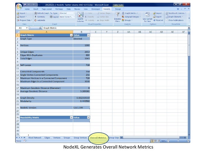
Task: Open the Design ribbon tab
Action: pos(118,9)
